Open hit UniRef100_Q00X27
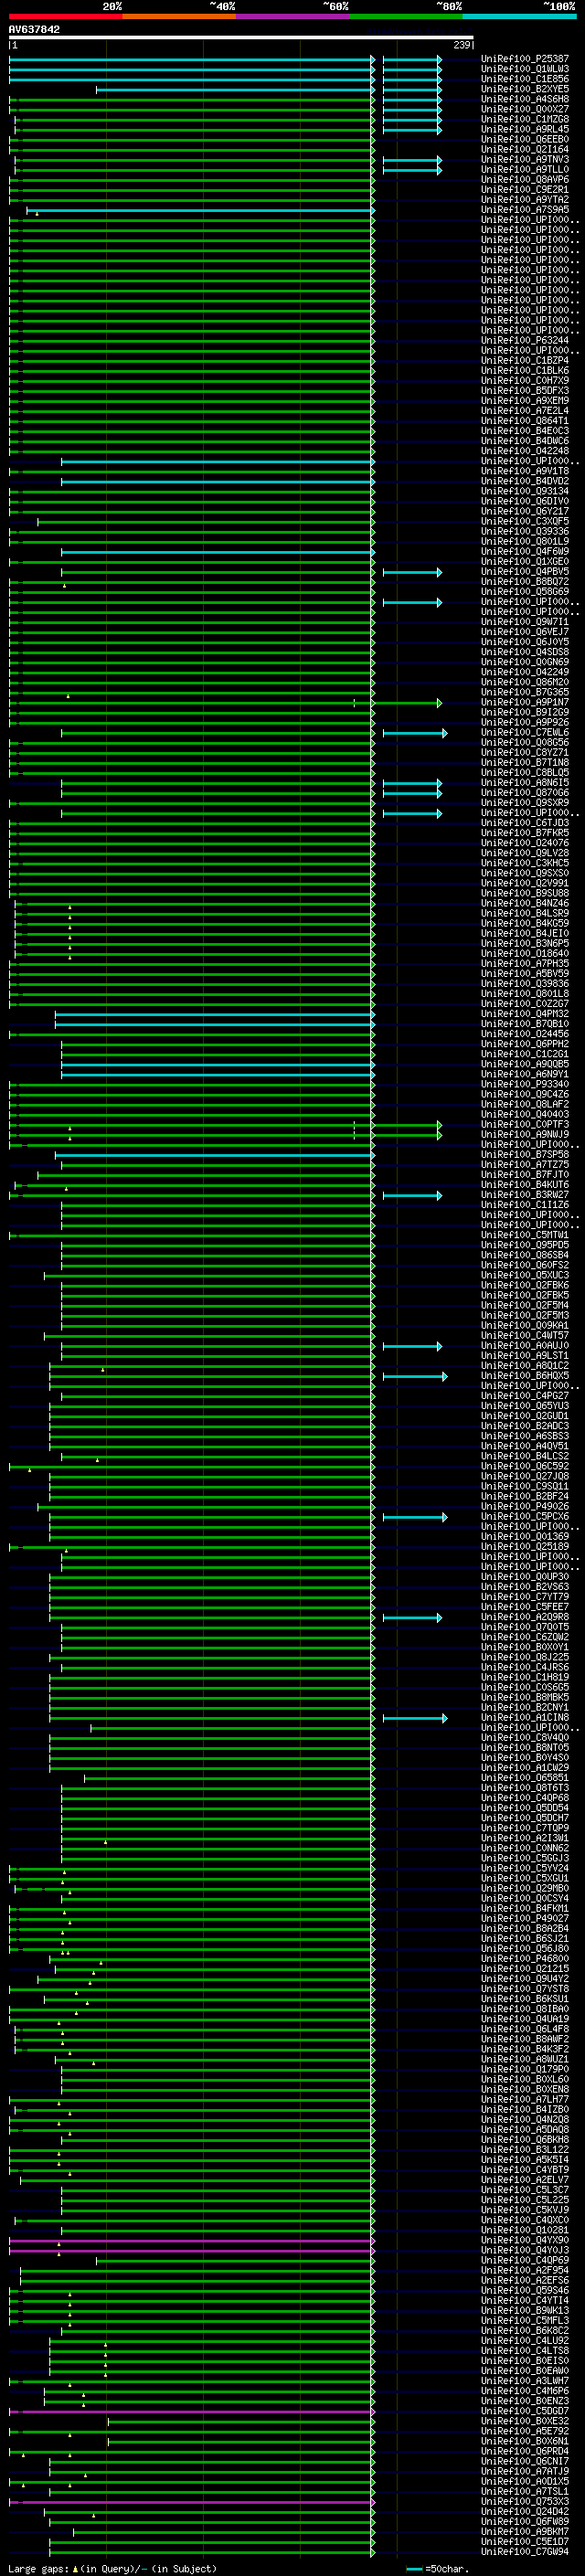585x2576 pixels. (x=525, y=109)
